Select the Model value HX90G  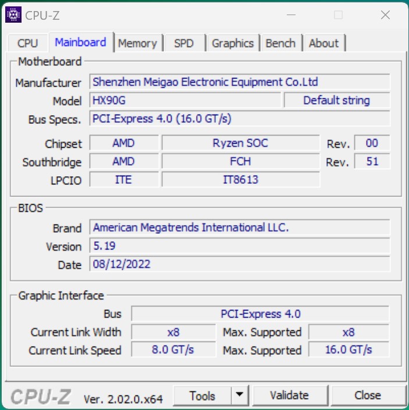(185, 100)
